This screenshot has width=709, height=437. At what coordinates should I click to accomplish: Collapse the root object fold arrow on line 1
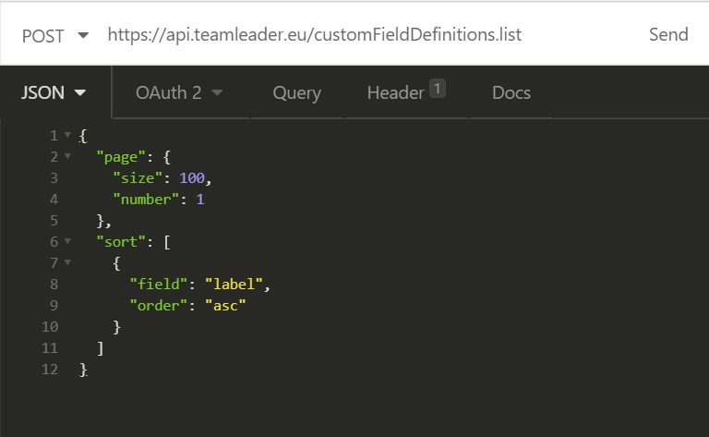coord(67,135)
